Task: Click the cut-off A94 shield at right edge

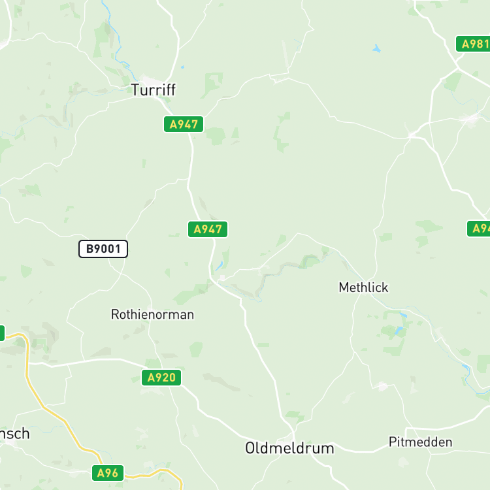Action: click(x=478, y=229)
